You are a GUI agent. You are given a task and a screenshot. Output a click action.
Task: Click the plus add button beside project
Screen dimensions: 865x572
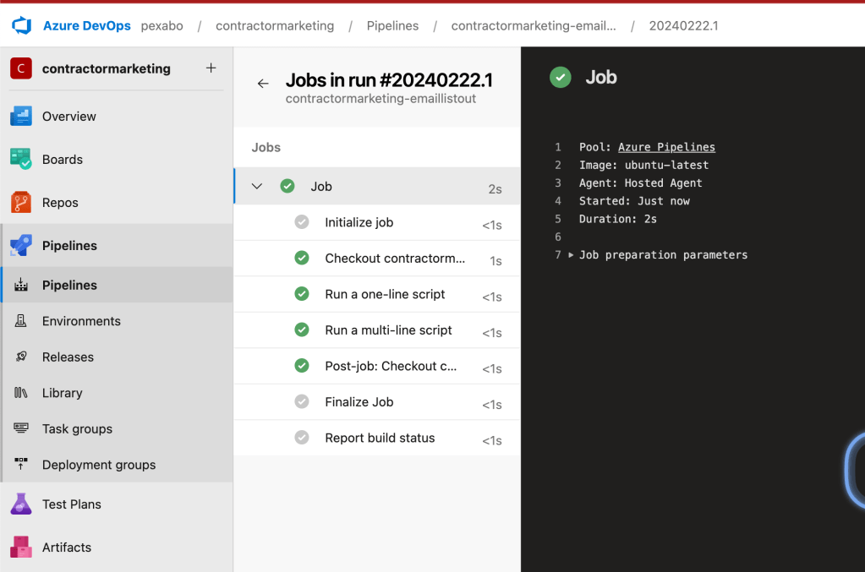(x=211, y=68)
